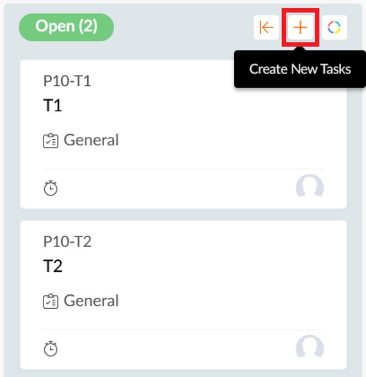Collapse the Open column using the arrow icon
The image size is (366, 377).
click(266, 28)
